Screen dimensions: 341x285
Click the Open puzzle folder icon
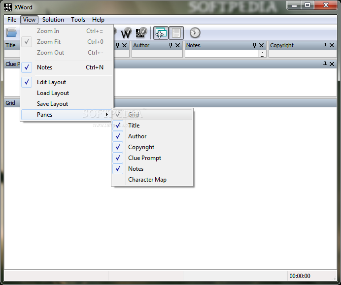[11, 32]
